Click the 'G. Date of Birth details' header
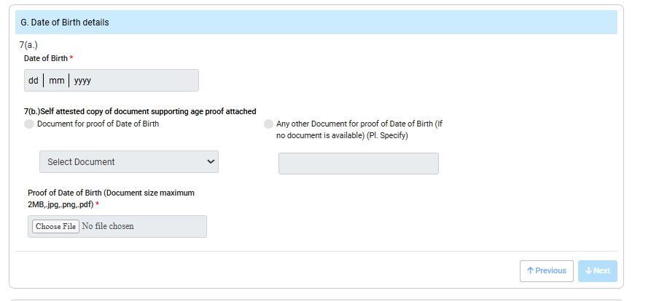 click(65, 23)
